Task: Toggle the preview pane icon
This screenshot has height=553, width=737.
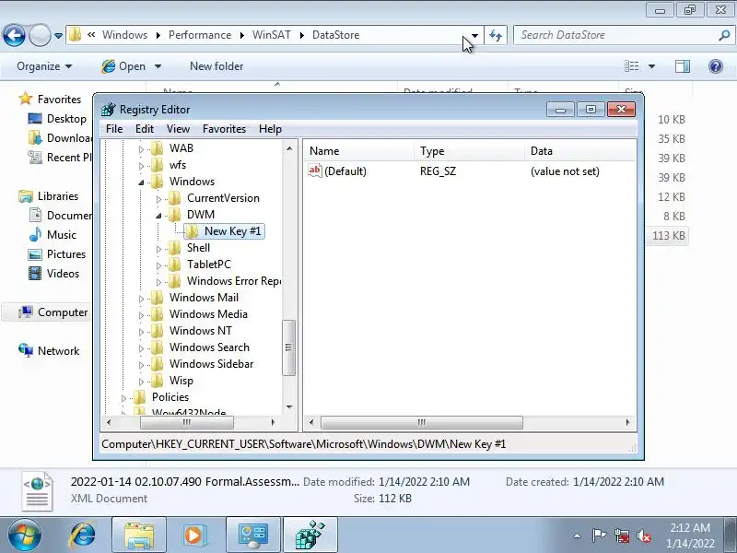Action: pyautogui.click(x=683, y=66)
